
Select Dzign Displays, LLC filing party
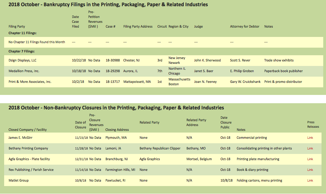coord(22,60)
